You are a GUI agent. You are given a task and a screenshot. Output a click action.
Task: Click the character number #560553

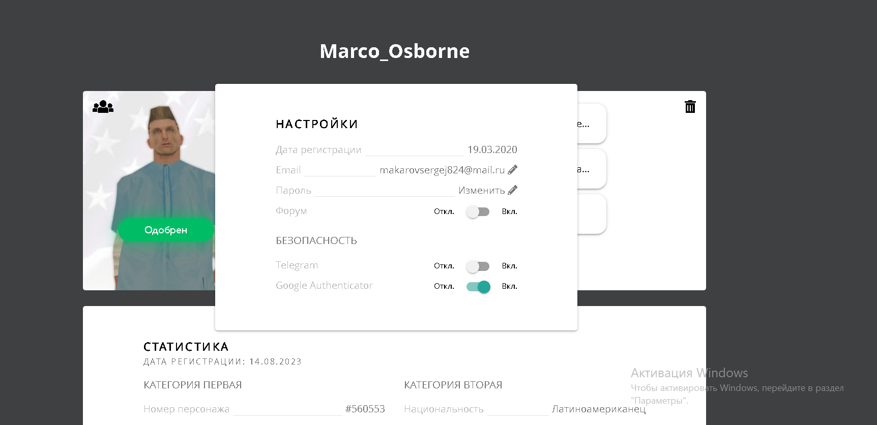pyautogui.click(x=365, y=409)
